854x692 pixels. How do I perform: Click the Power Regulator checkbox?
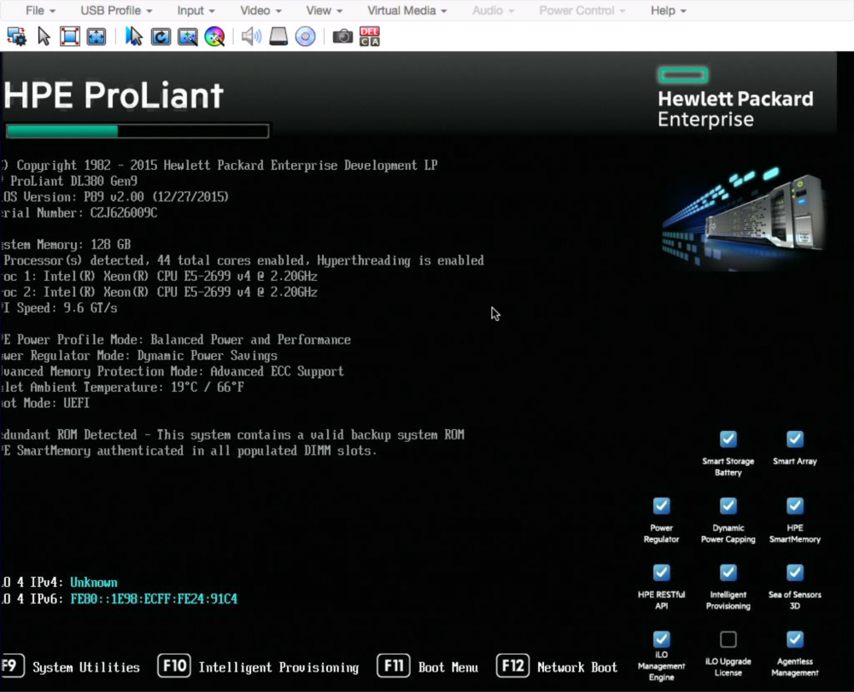(661, 505)
